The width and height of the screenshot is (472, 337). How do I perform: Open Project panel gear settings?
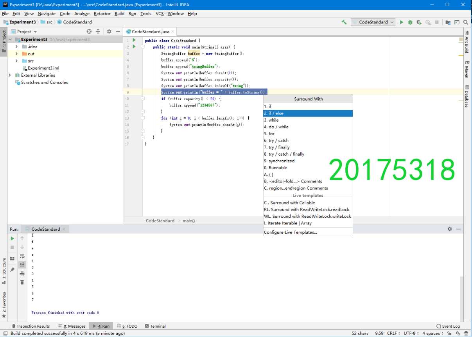(x=109, y=32)
